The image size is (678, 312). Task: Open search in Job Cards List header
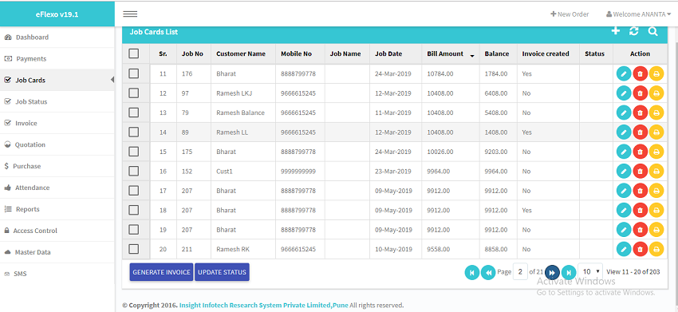[x=652, y=31]
